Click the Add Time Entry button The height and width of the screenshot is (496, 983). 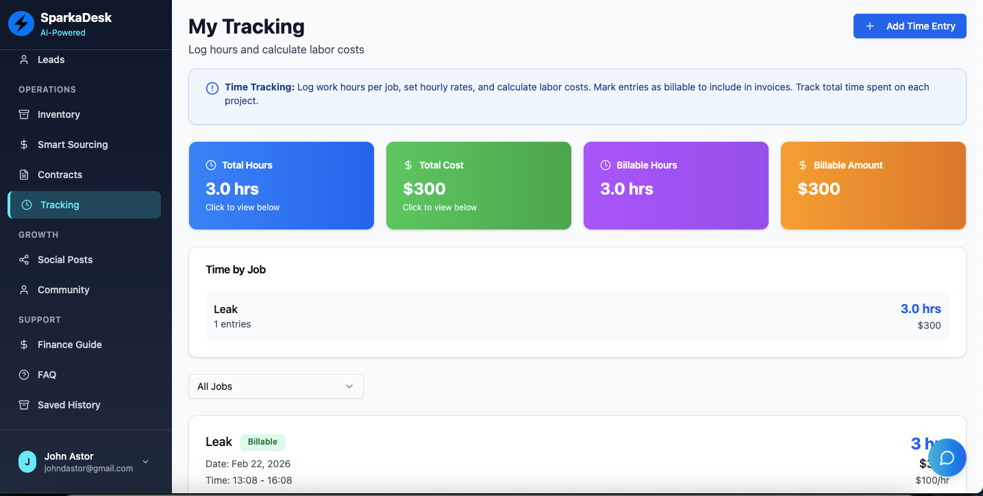pyautogui.click(x=910, y=26)
